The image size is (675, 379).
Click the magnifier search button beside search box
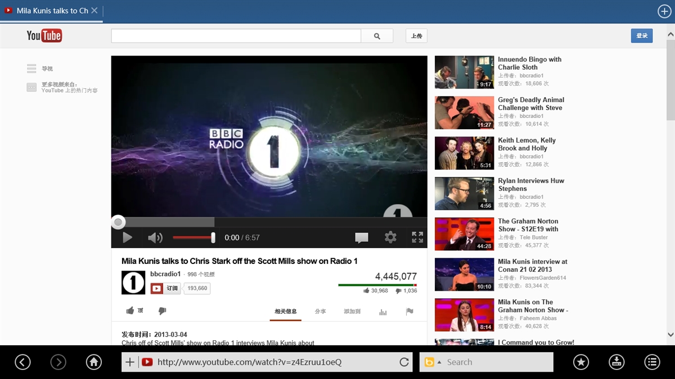(377, 36)
